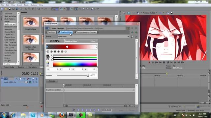This screenshot has width=211, height=118.
Task: Click the Undo toolbar icon
Action: (x=39, y=9)
